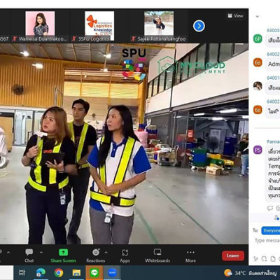Reply to the PS chat message
This screenshot has width=280, height=280.
(x=270, y=208)
